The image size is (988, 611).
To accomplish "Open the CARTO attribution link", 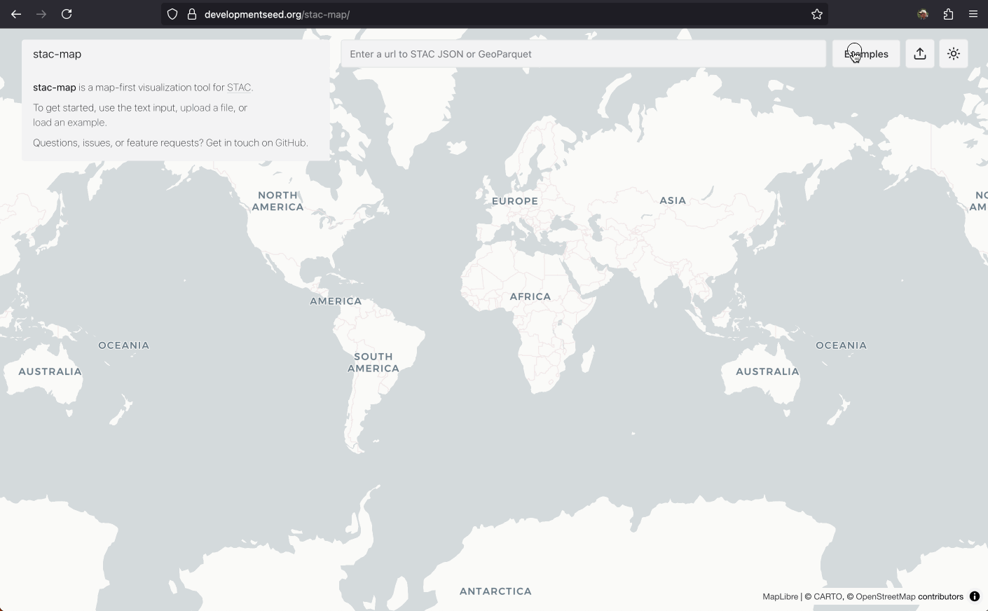I will [828, 597].
